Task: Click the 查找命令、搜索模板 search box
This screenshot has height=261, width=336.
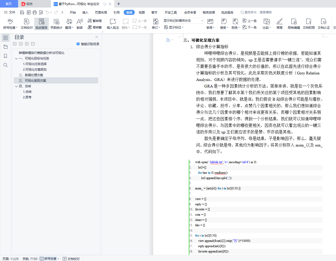Action: tap(256, 12)
